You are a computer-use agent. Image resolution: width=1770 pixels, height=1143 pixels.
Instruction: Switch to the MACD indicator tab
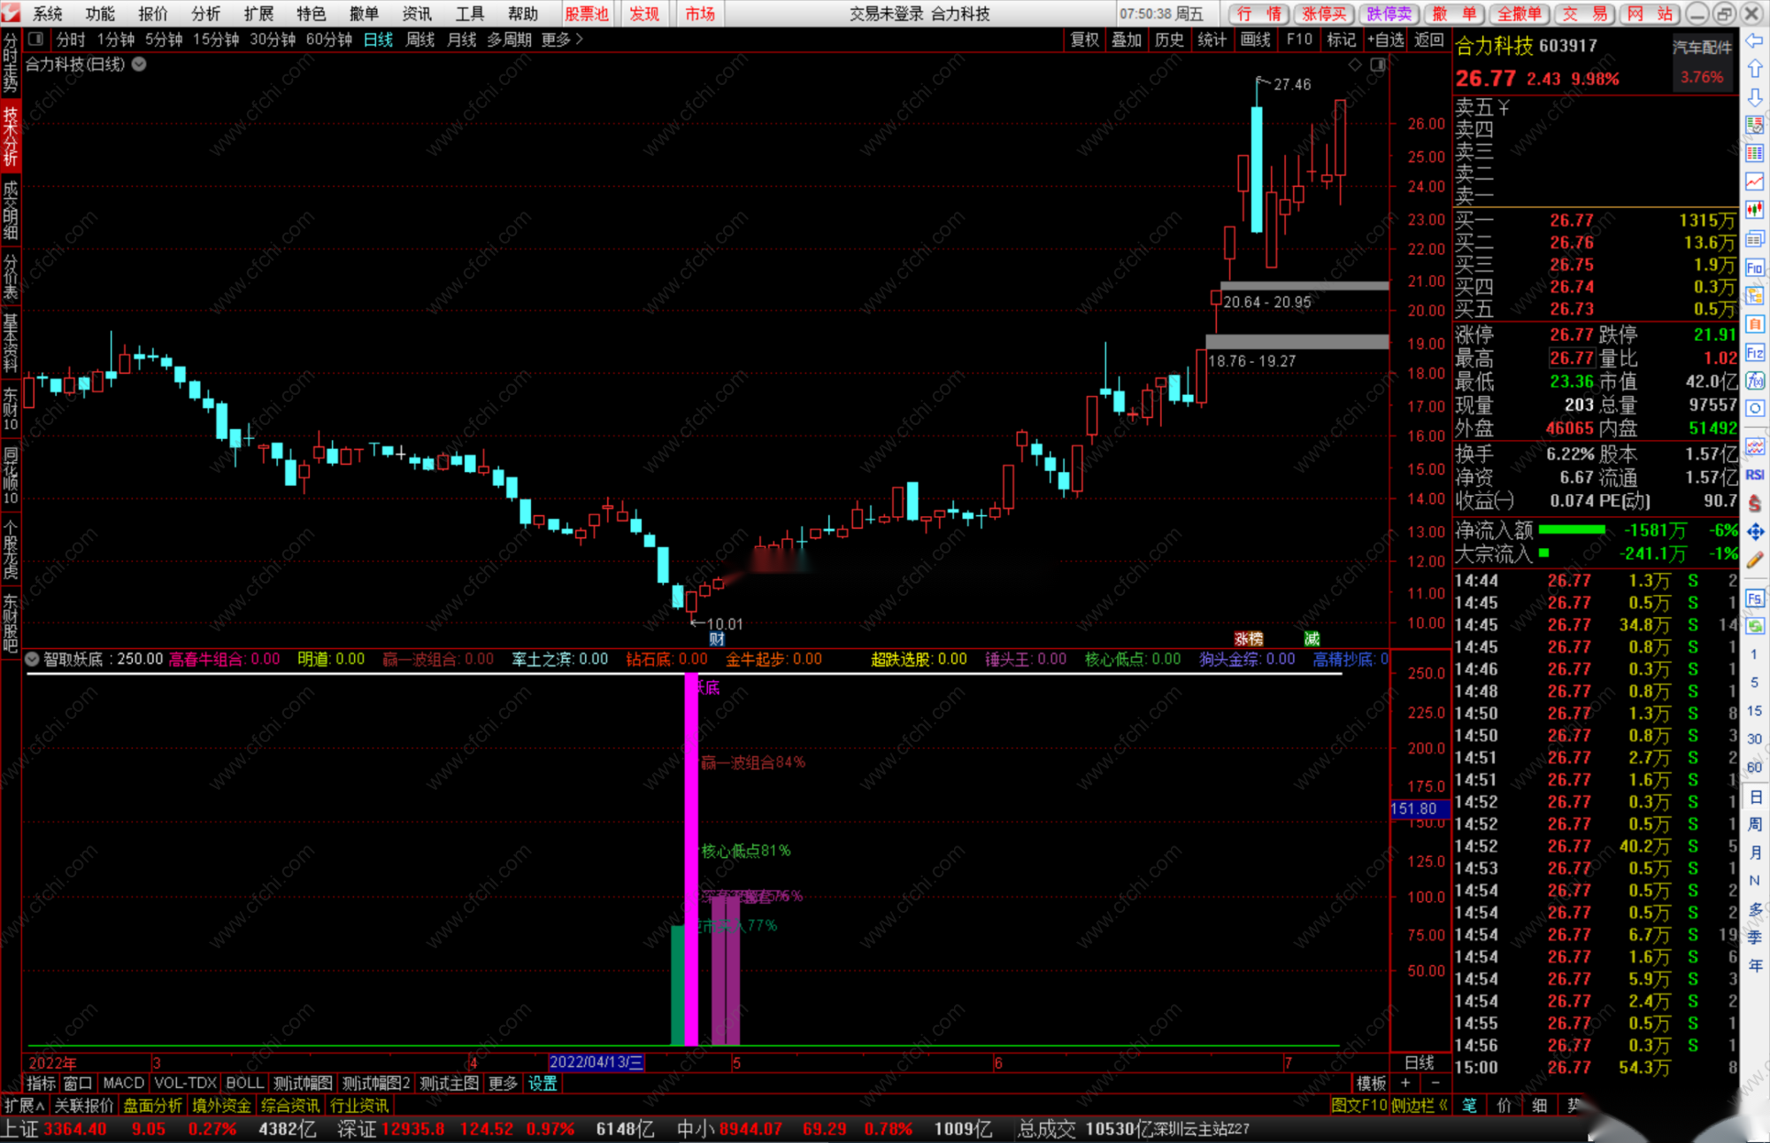coord(123,1083)
